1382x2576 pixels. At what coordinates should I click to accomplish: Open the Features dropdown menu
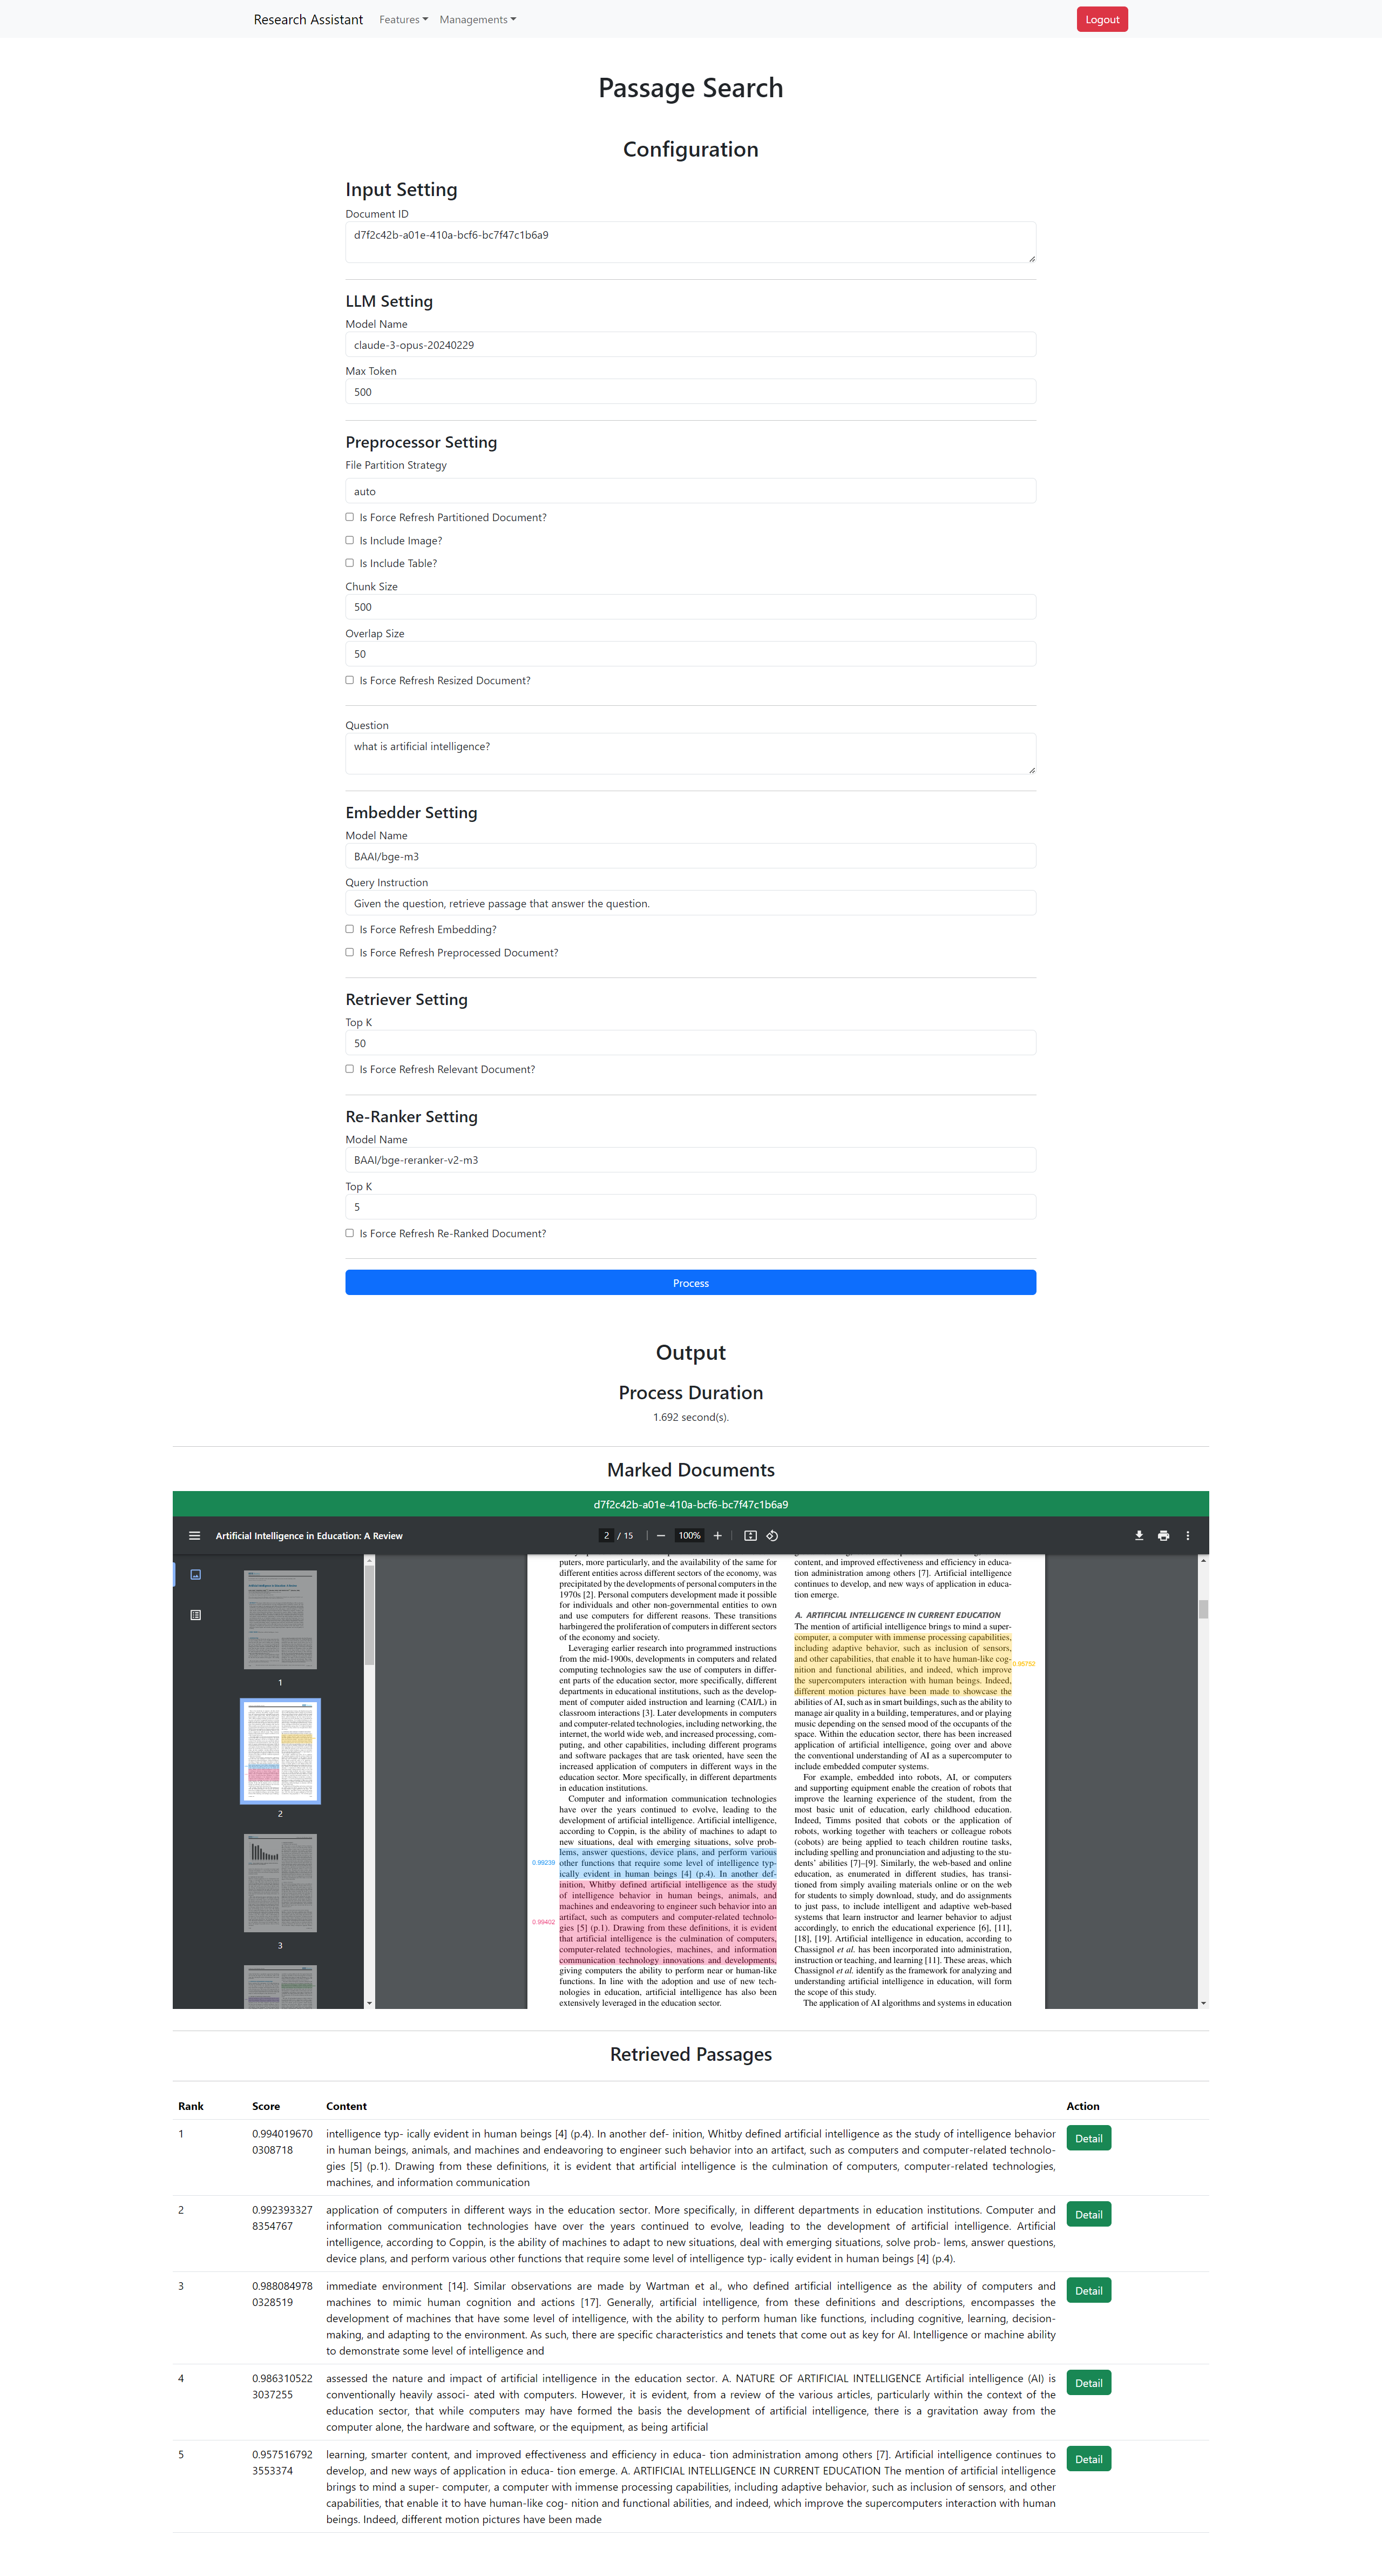(404, 19)
